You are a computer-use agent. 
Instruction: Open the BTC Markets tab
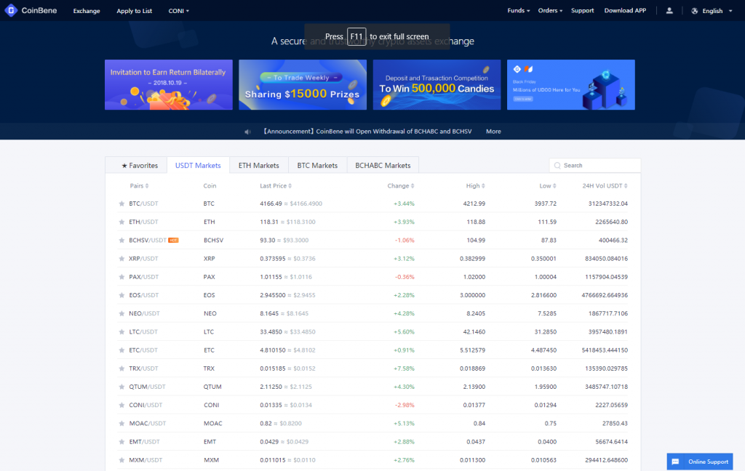pos(317,166)
